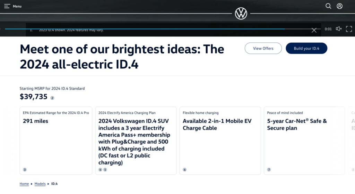
Task: Click the $39,735 price text
Action: pos(34,96)
